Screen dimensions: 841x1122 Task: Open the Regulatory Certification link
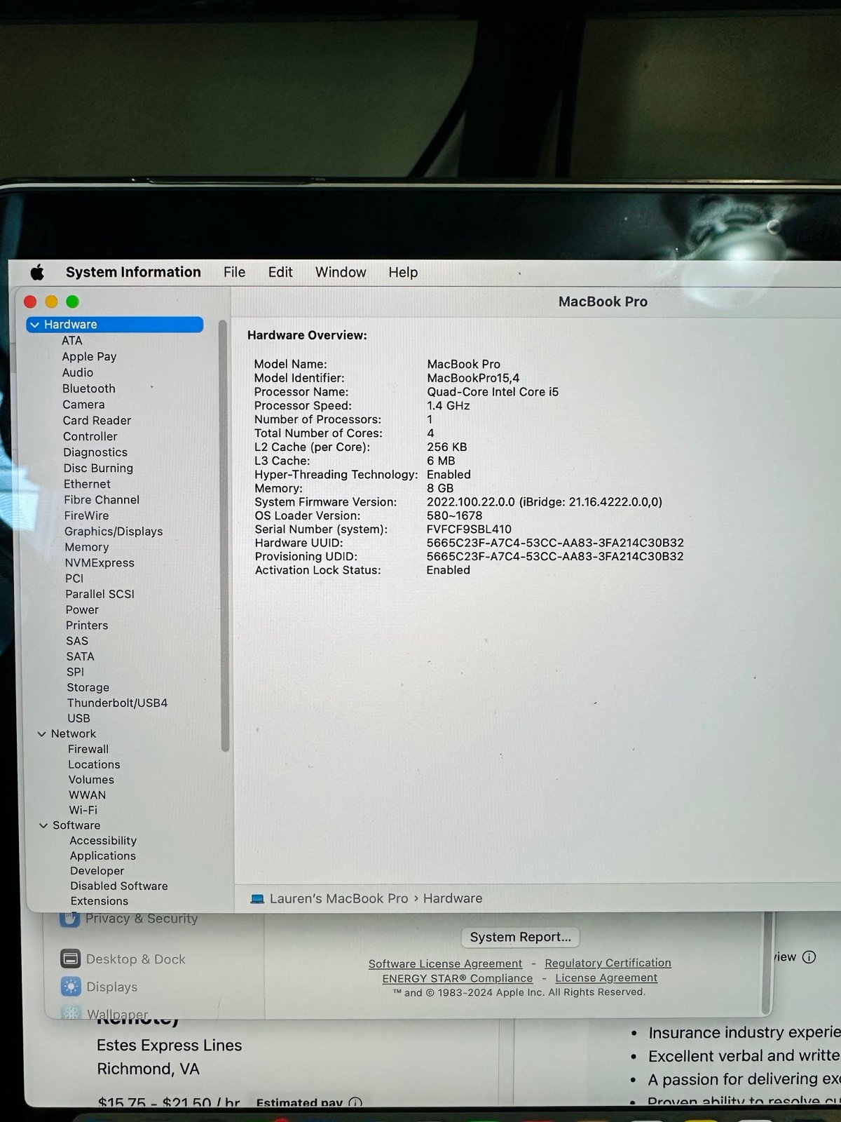(x=608, y=964)
